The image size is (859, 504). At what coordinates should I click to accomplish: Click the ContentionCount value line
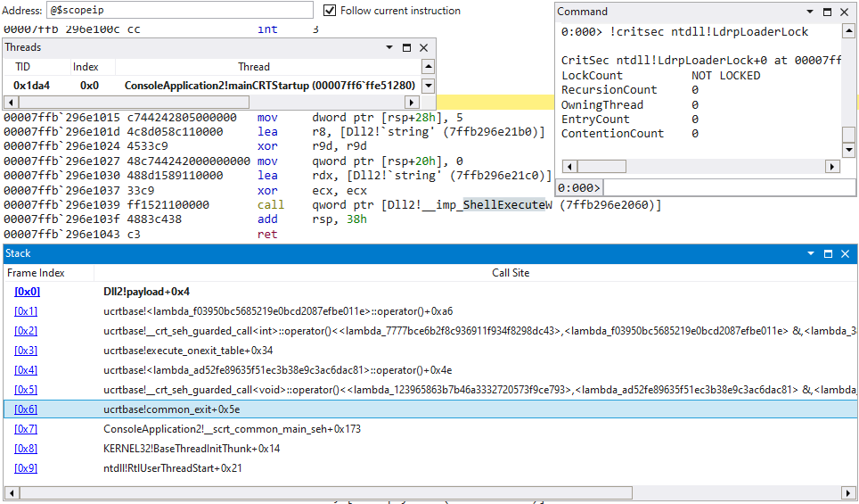[x=629, y=133]
